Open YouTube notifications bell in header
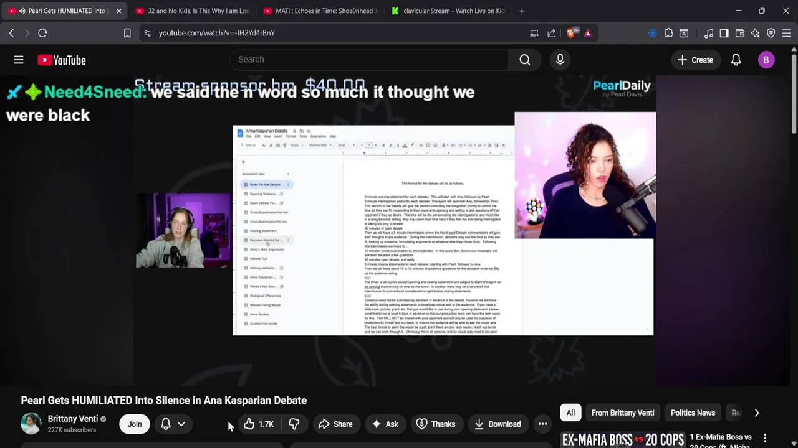The height and width of the screenshot is (448, 798). pos(736,60)
